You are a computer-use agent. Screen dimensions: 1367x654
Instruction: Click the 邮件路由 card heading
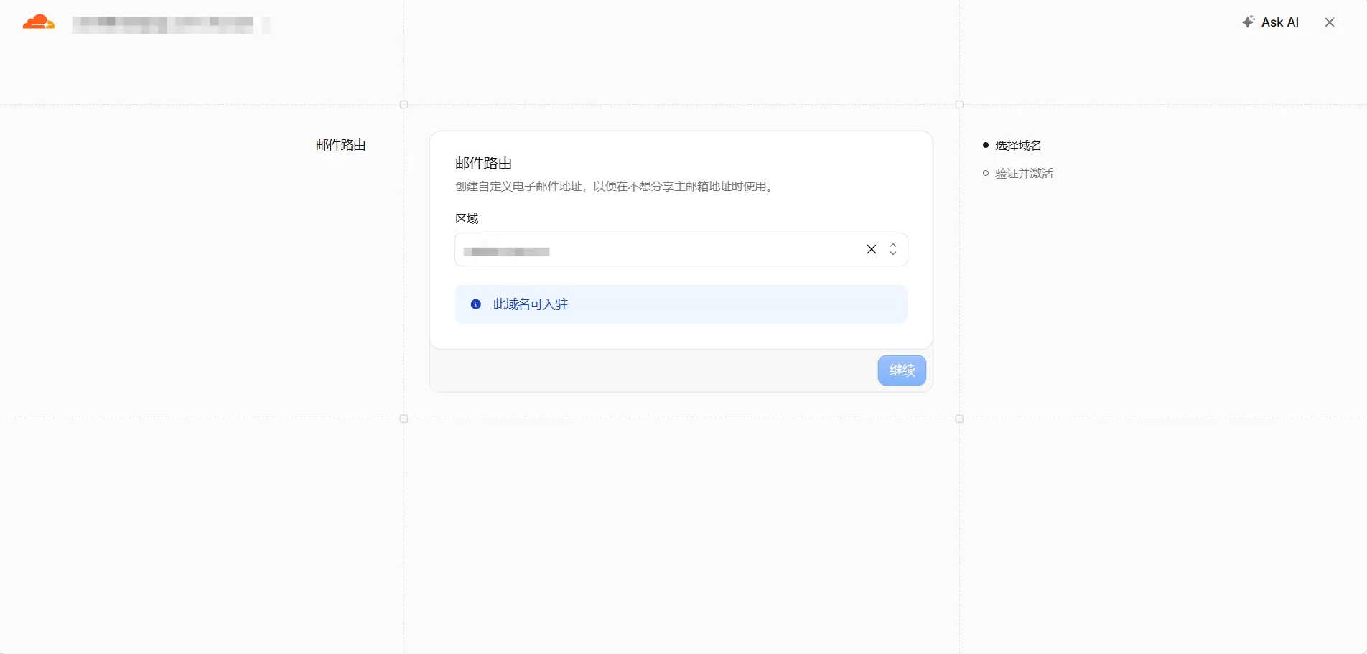[x=484, y=163]
